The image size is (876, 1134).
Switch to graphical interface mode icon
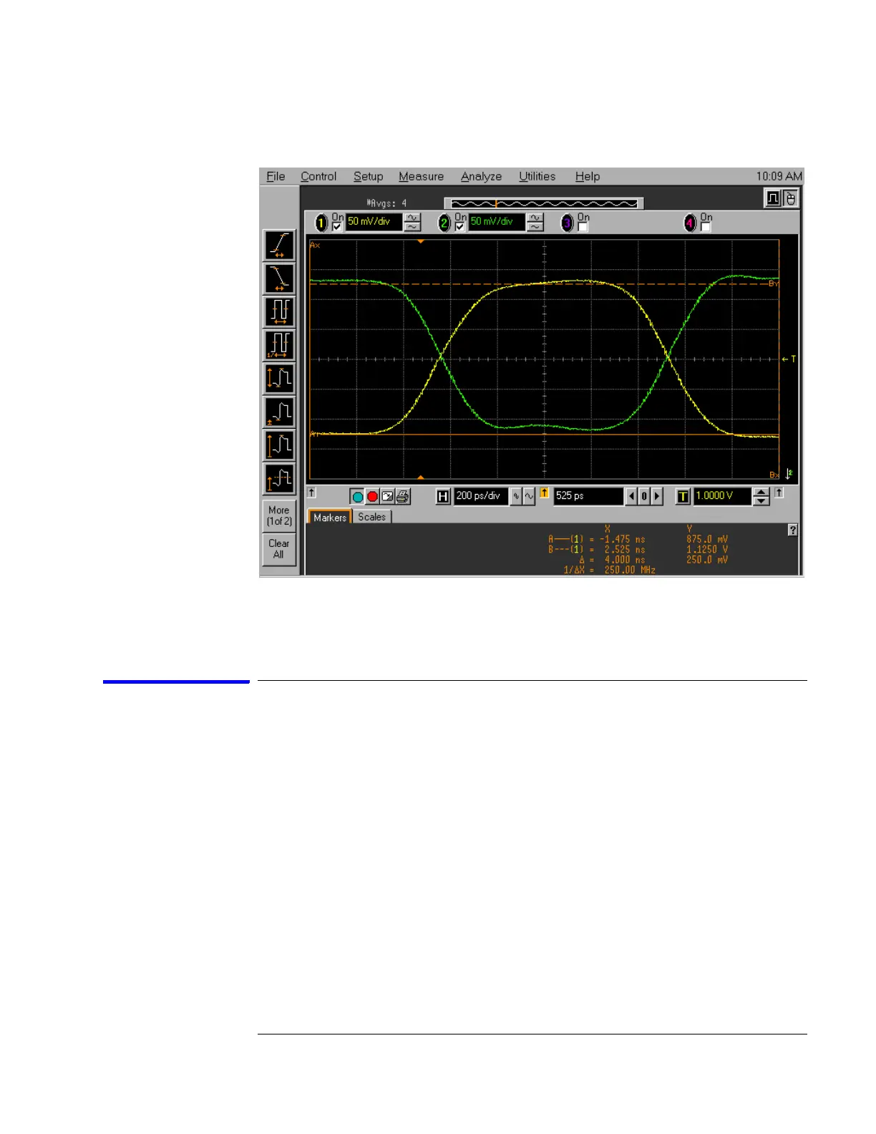click(773, 198)
